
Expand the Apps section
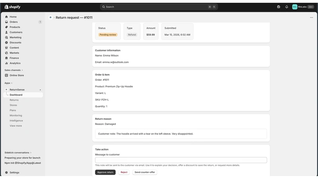[8, 83]
